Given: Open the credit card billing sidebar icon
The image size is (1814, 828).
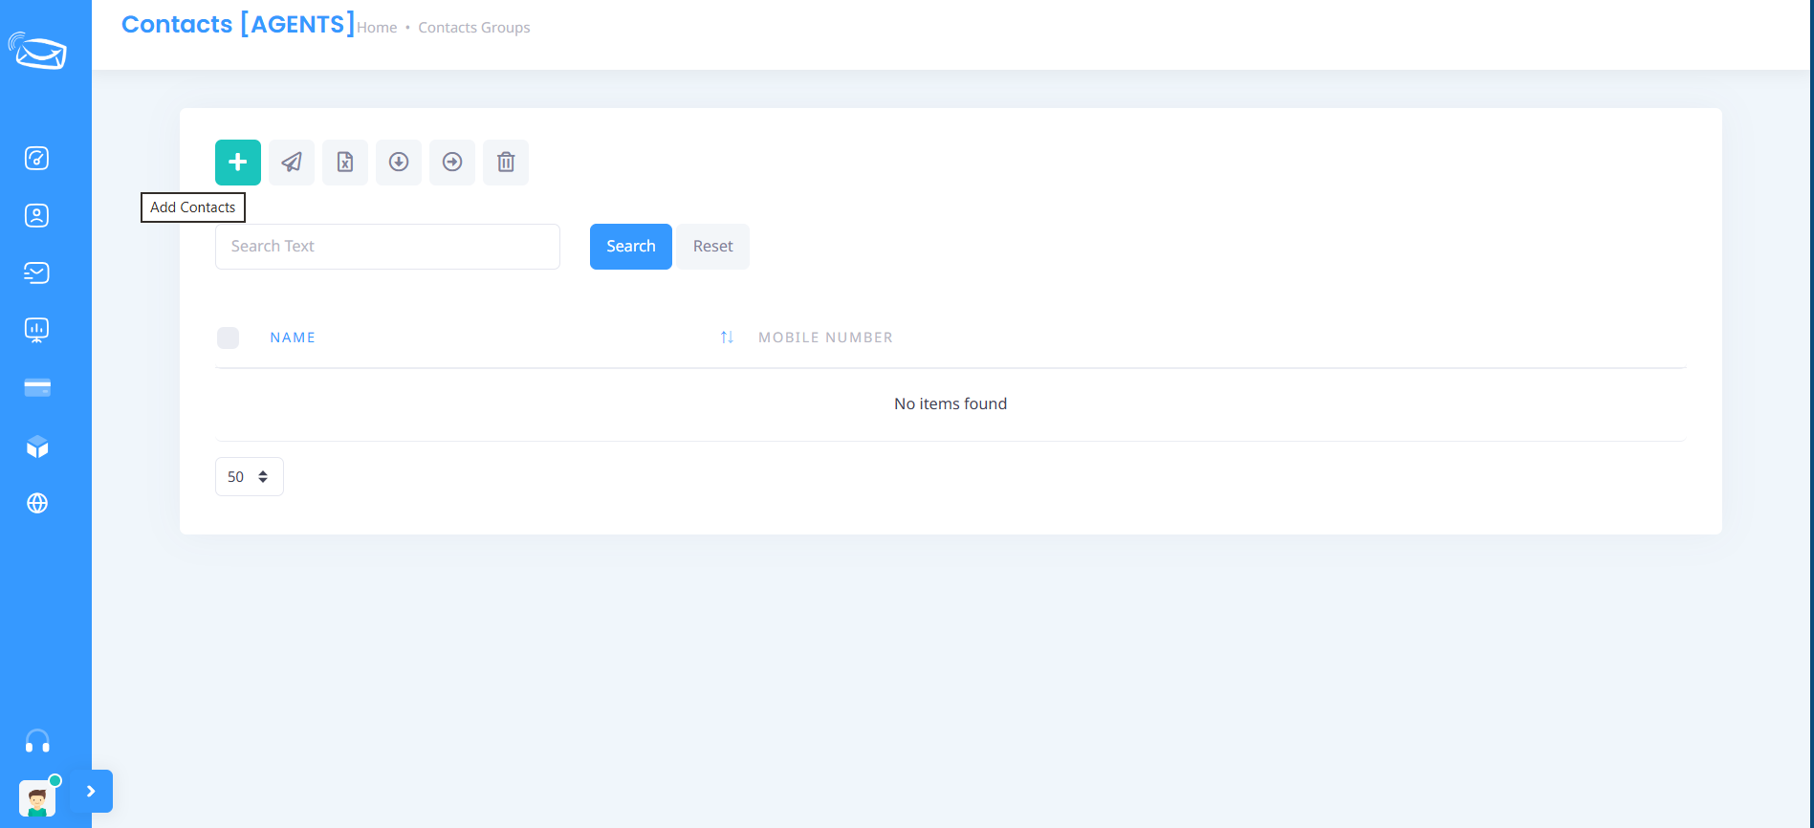Looking at the screenshot, I should (x=37, y=388).
